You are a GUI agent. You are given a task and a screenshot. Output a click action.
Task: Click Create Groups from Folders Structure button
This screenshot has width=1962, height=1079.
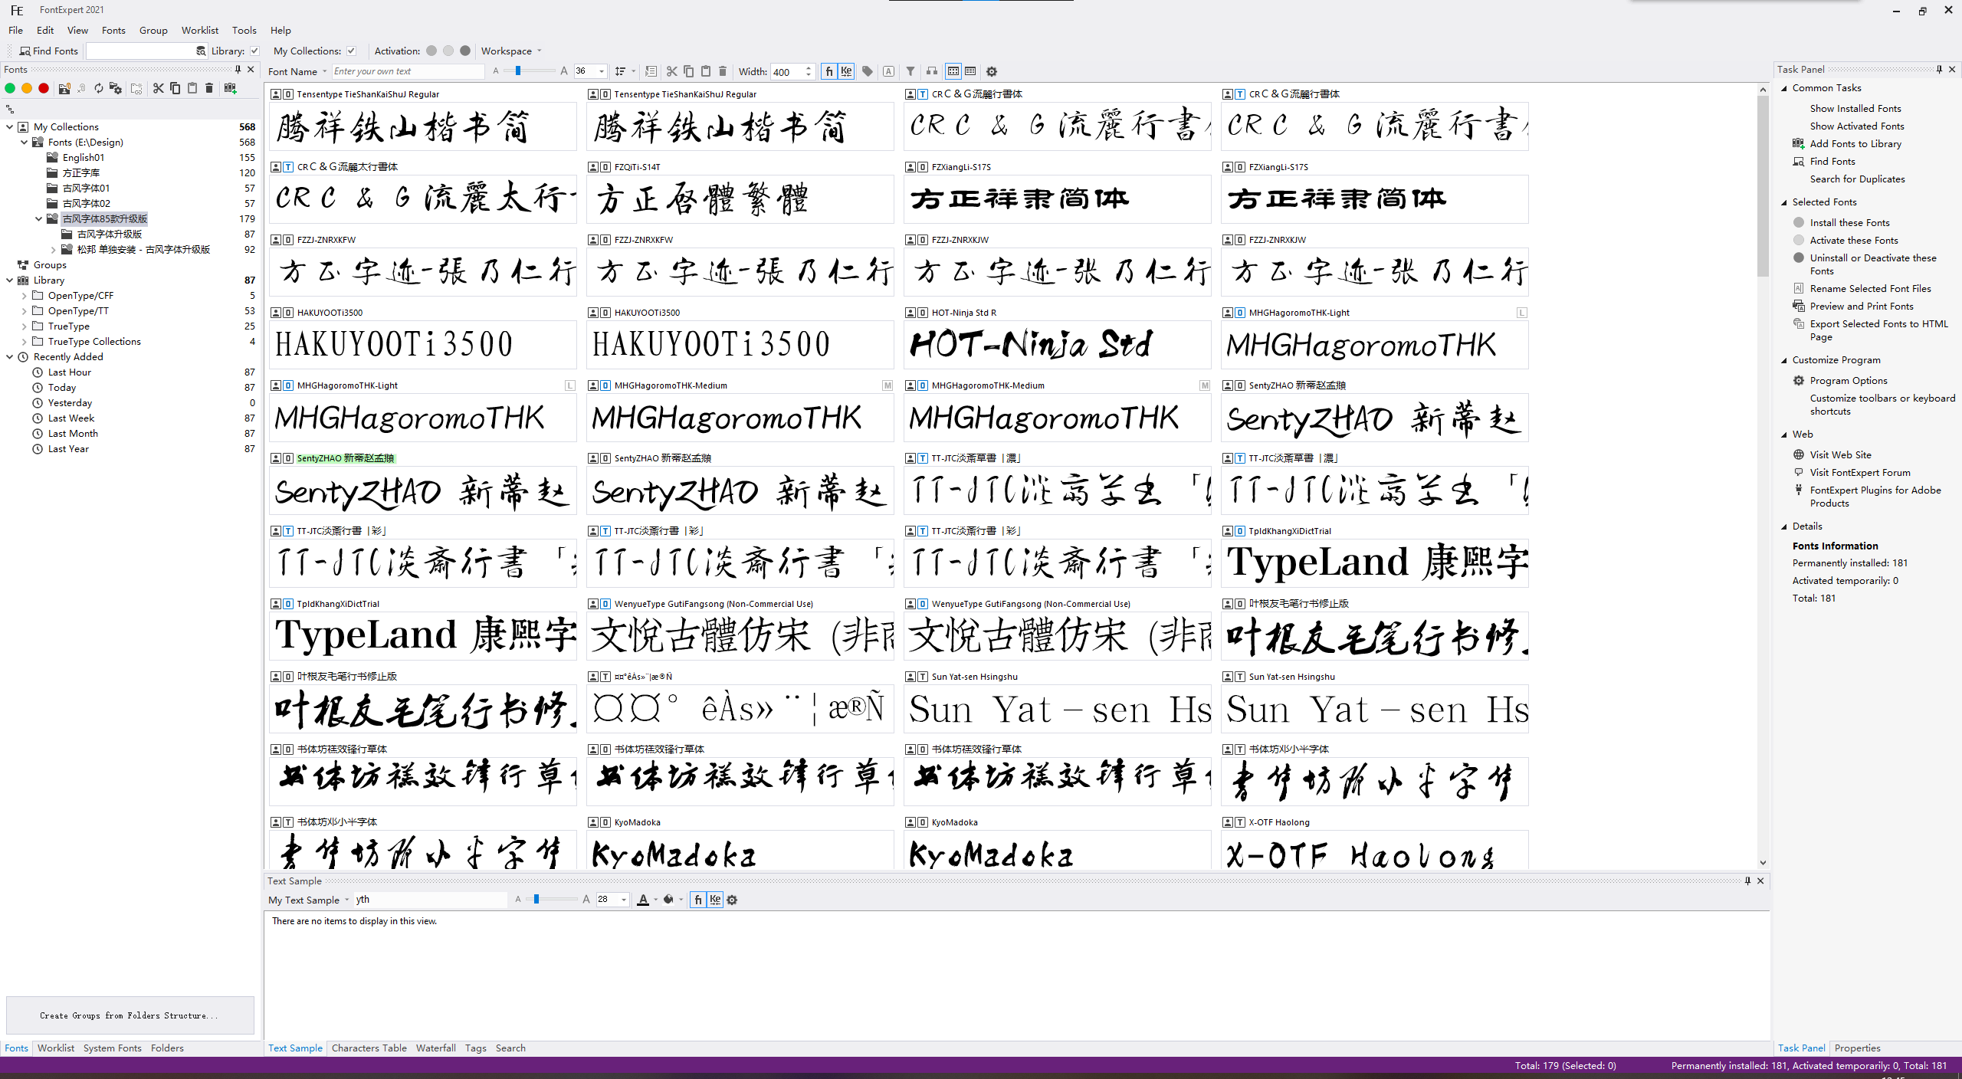coord(130,1015)
